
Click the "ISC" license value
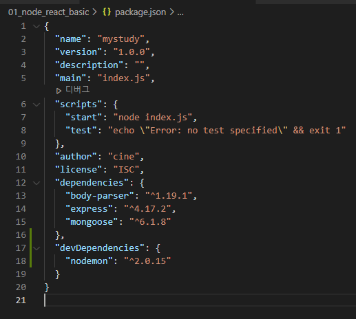(127, 170)
